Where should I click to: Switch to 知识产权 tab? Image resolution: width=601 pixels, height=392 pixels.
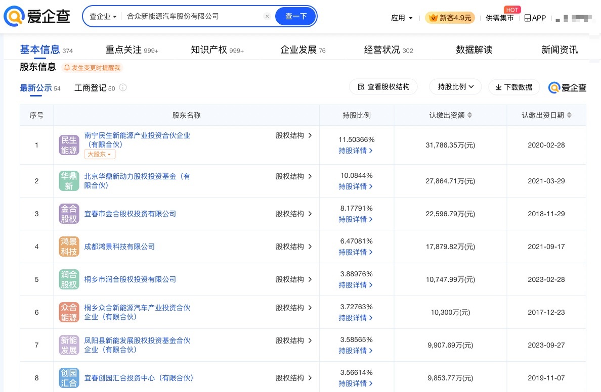click(218, 50)
